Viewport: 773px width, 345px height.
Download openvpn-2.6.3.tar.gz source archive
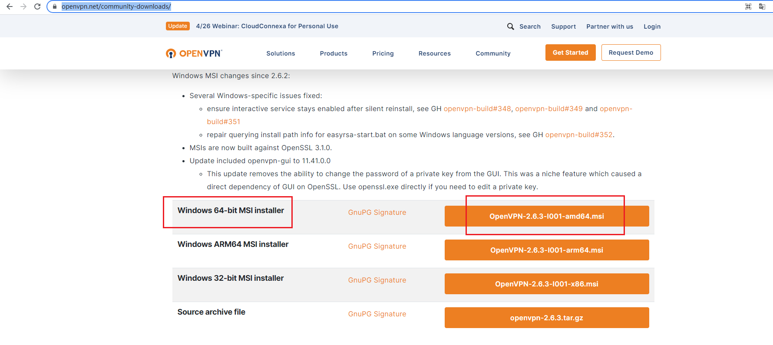[547, 318]
